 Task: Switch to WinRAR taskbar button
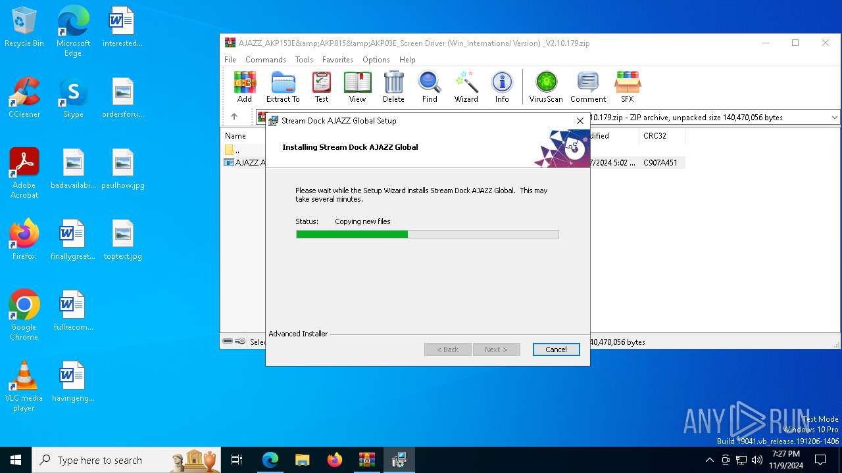point(367,460)
